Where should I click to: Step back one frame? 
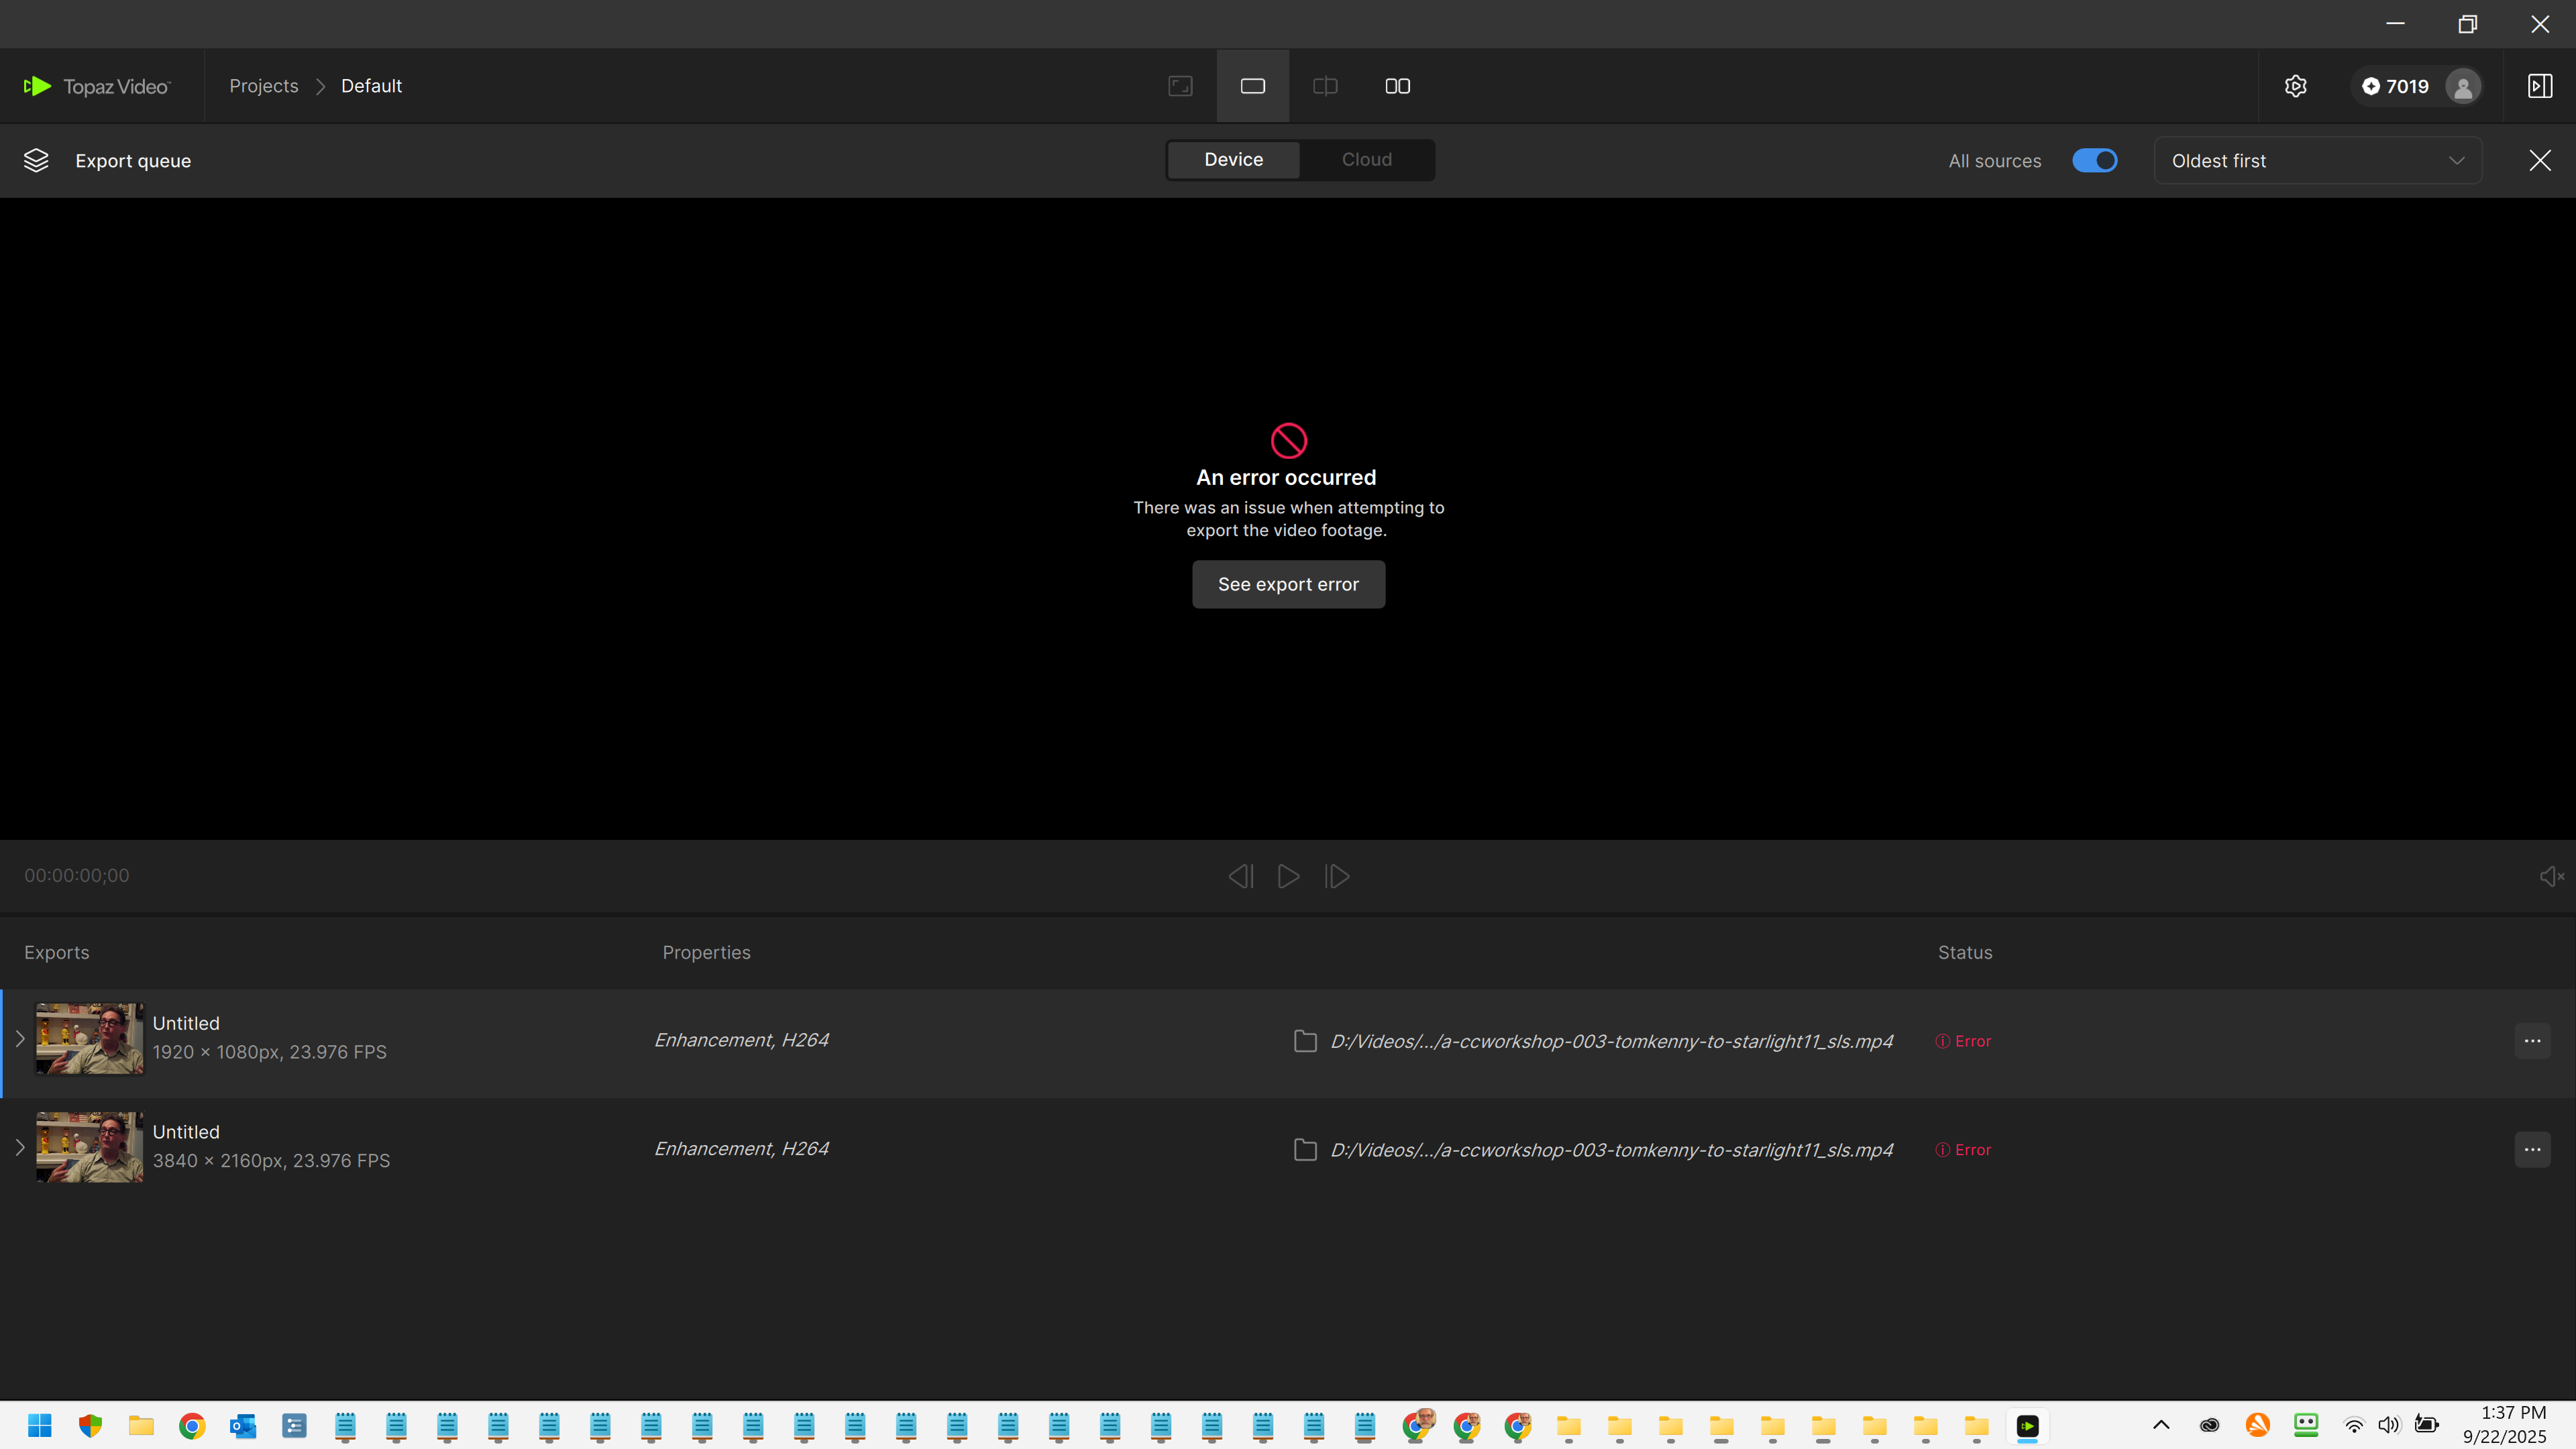tap(1241, 876)
